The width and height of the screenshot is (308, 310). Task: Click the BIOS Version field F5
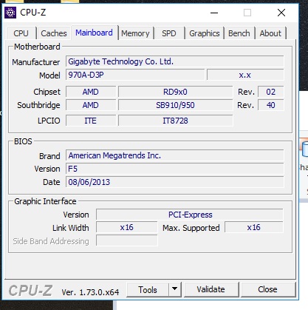coord(175,169)
